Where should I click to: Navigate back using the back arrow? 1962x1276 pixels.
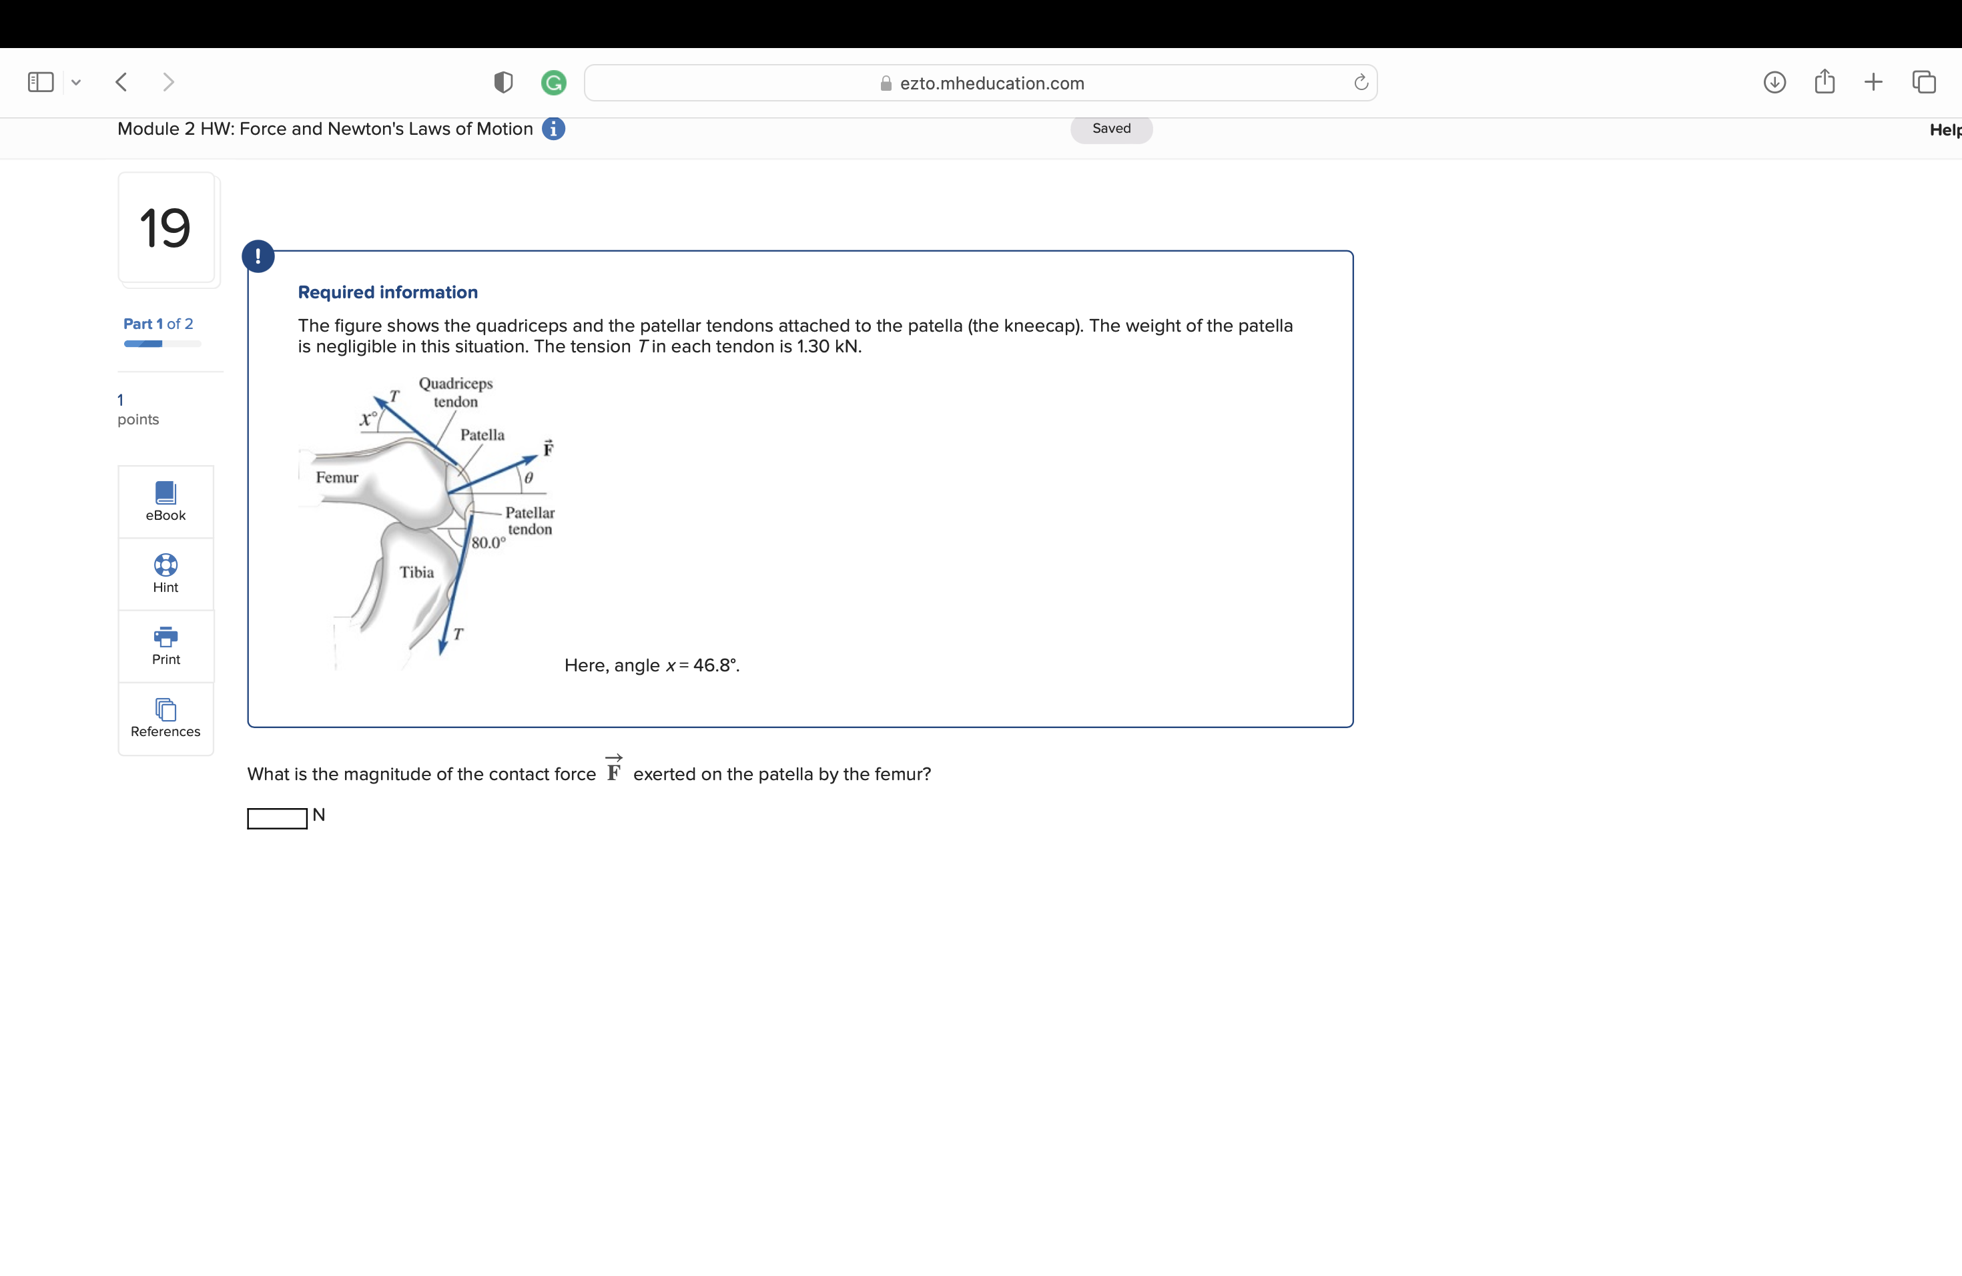coord(120,81)
